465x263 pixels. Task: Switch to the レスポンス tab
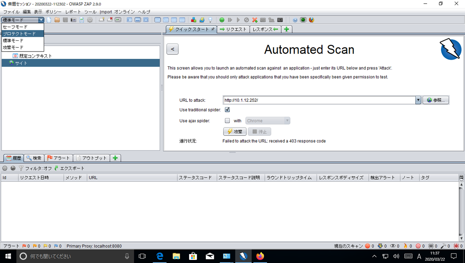coord(265,29)
